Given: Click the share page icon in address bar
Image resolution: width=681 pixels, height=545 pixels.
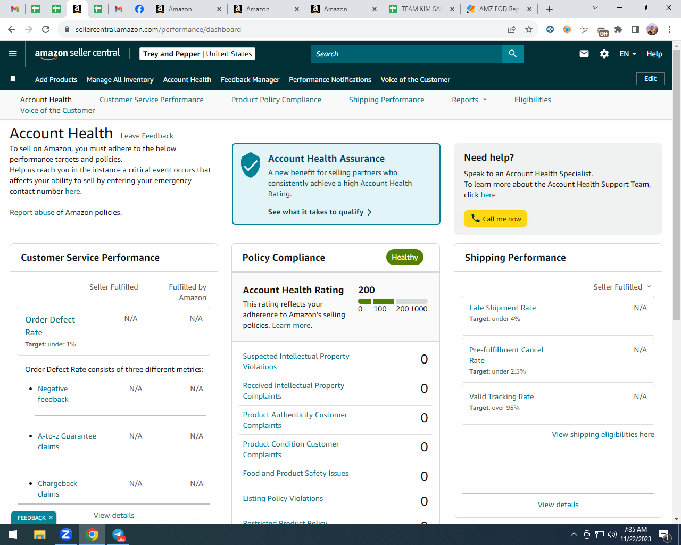Looking at the screenshot, I should coord(512,29).
